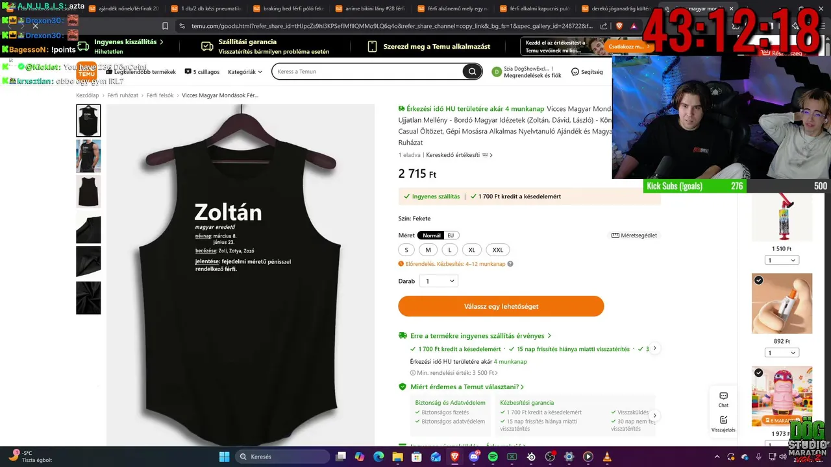
Task: Switch to the braking bed férfi póló tab
Action: pos(288,9)
